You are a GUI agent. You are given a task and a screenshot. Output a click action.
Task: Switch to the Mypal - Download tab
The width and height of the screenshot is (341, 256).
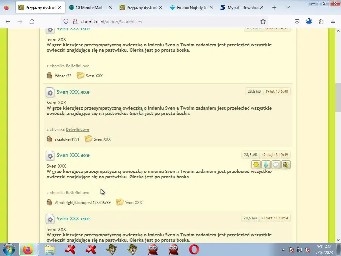[x=242, y=8]
